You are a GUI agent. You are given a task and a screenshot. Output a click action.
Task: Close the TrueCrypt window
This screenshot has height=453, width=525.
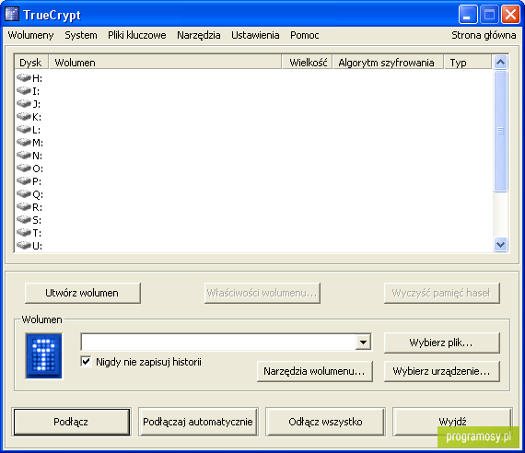[x=510, y=15]
